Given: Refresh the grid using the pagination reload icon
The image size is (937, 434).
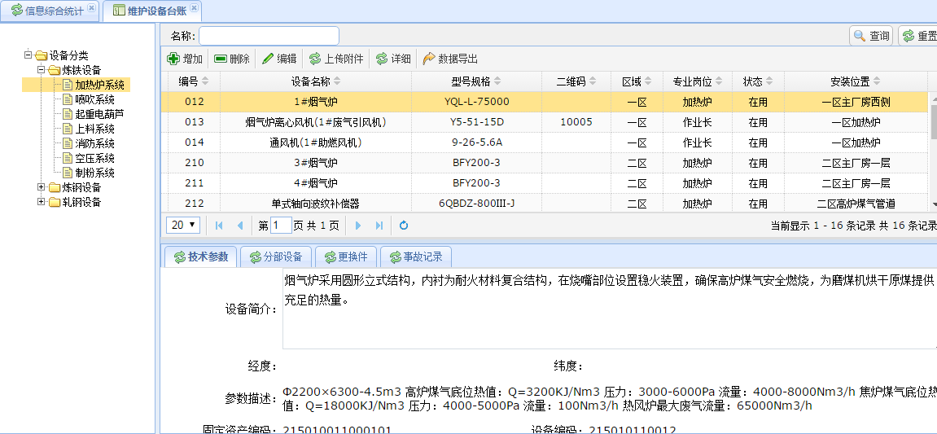Looking at the screenshot, I should point(404,226).
